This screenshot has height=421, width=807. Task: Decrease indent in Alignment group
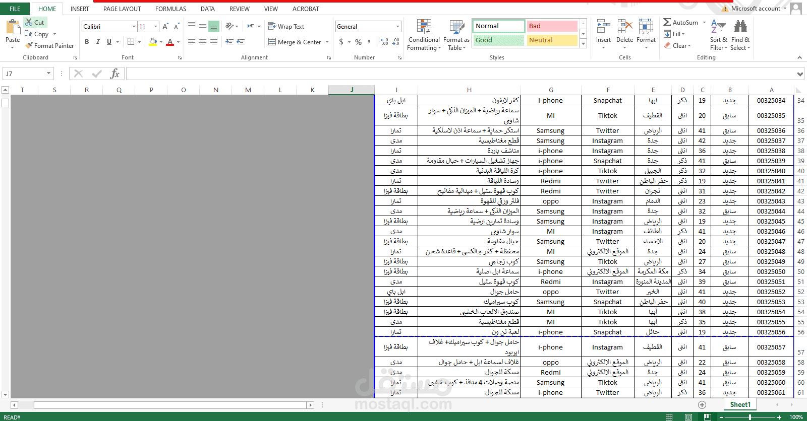pyautogui.click(x=229, y=42)
